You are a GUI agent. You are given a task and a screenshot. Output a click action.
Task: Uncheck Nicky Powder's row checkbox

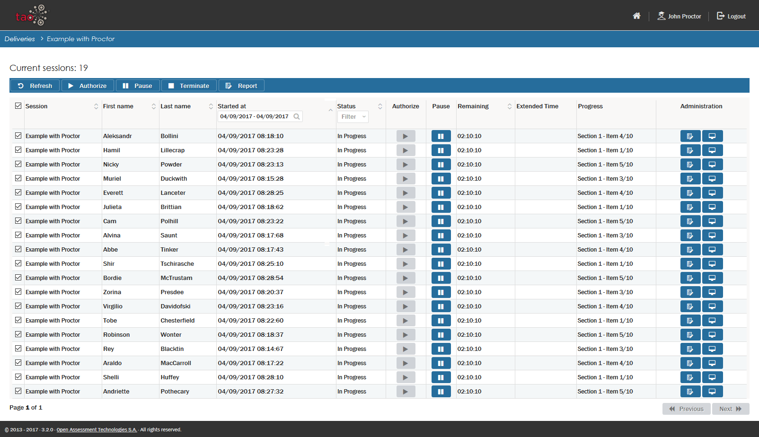[x=18, y=164]
